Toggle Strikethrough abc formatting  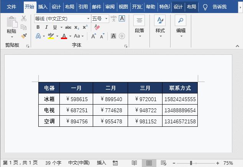(x=68, y=28)
